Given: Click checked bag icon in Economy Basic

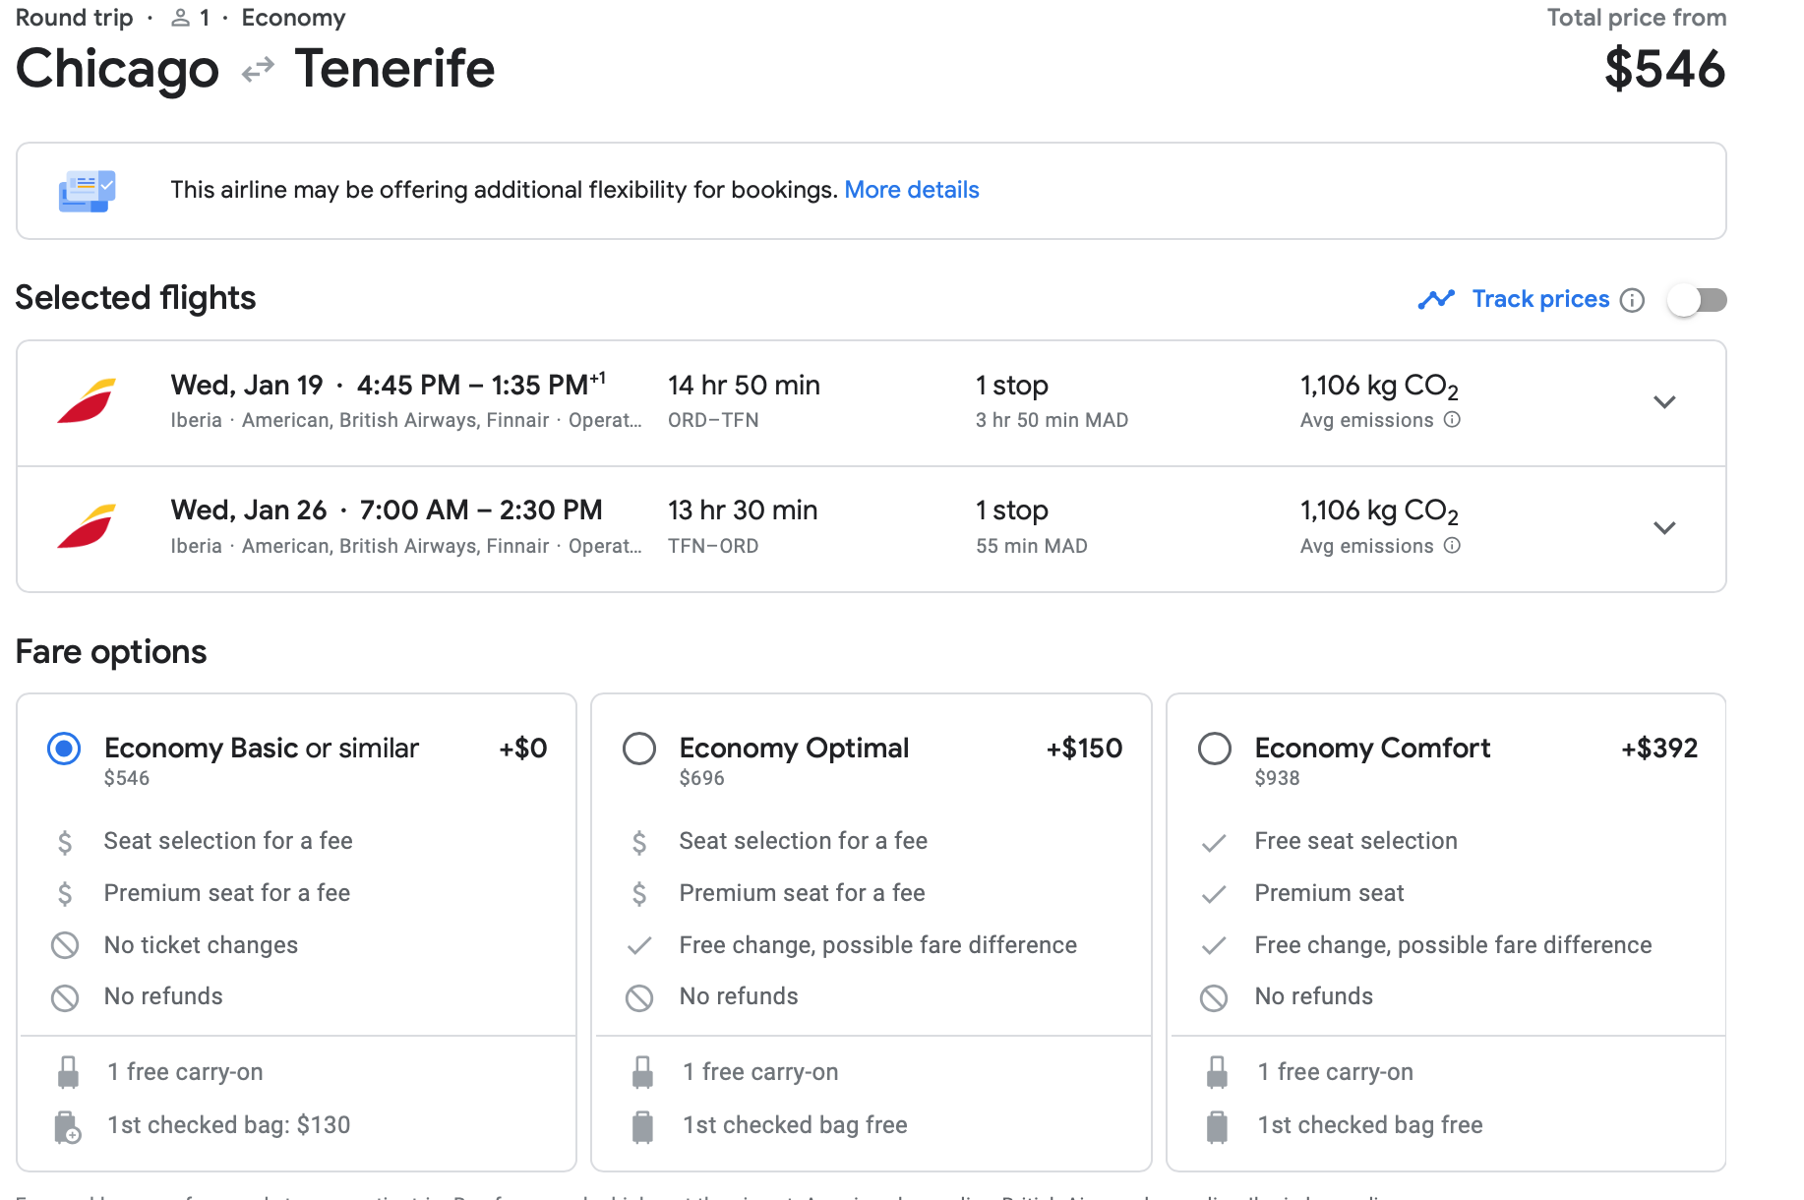Looking at the screenshot, I should coord(68,1126).
